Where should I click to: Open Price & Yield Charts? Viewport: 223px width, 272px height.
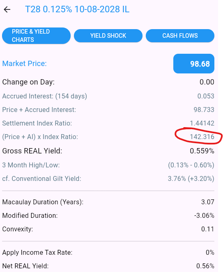tap(36, 36)
